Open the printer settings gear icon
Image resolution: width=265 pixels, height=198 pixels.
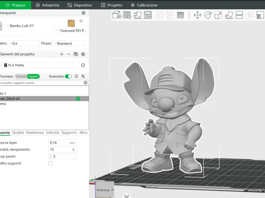[x=83, y=13]
